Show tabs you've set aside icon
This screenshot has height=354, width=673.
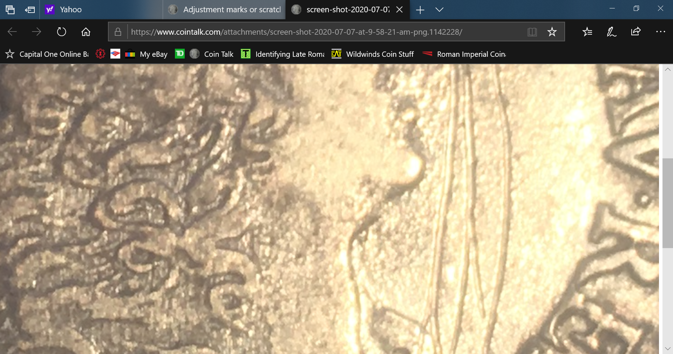(10, 10)
